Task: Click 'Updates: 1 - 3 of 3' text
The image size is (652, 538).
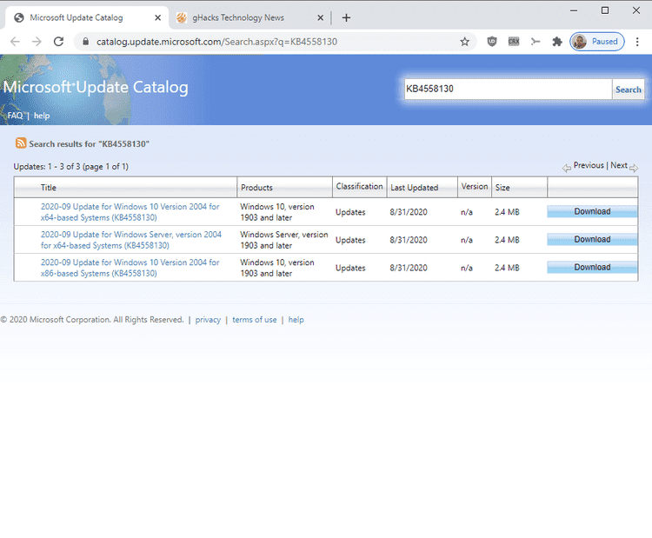Action: pos(47,167)
